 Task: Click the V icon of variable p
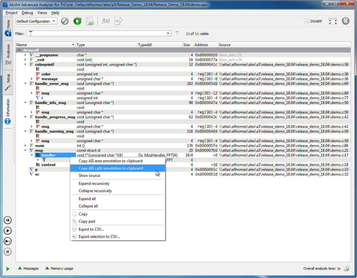pos(31,170)
